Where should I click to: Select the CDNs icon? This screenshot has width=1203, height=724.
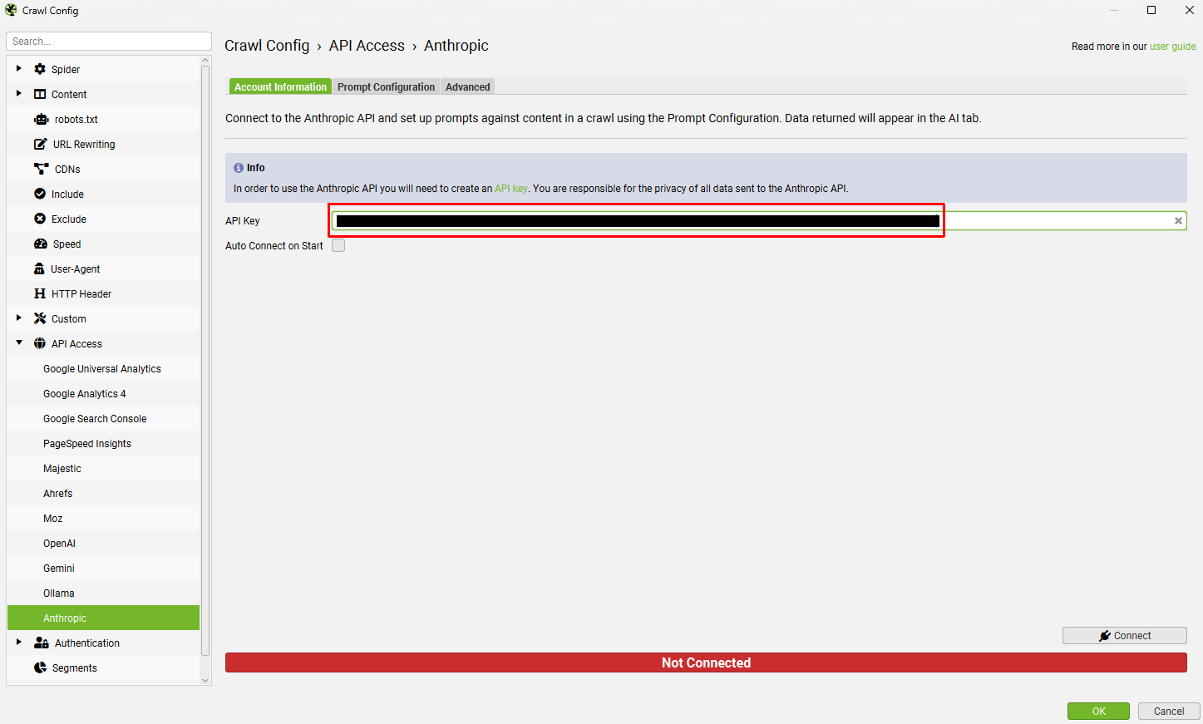(x=41, y=169)
